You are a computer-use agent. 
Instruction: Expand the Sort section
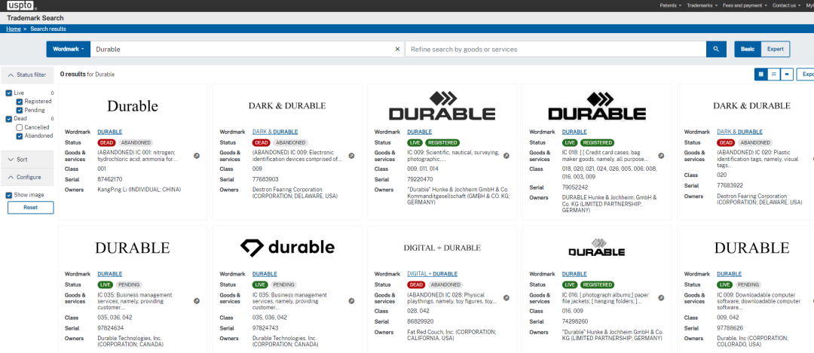pos(27,159)
